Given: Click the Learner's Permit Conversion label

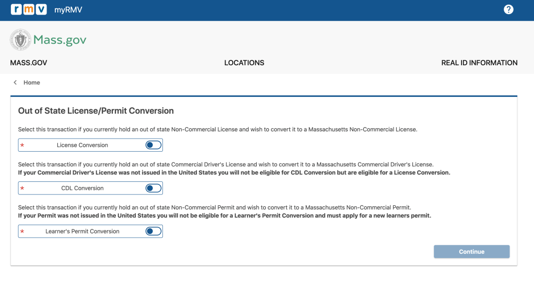Looking at the screenshot, I should pos(82,231).
